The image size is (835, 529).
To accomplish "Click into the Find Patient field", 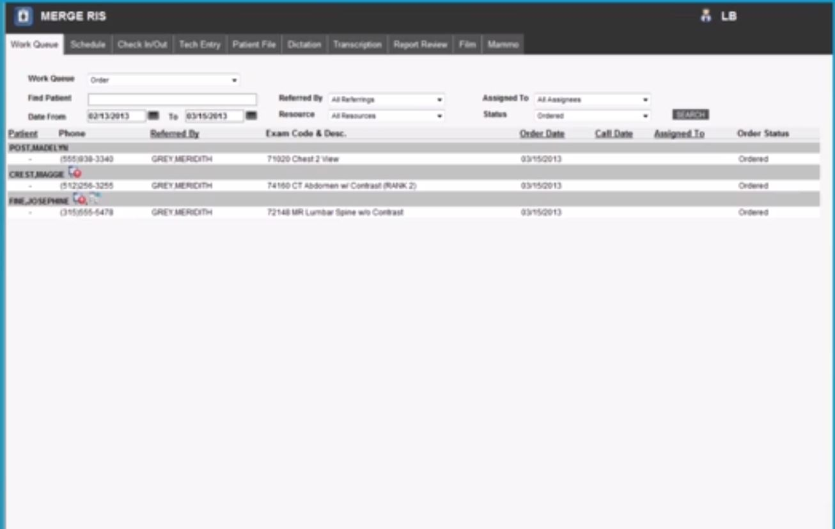I will (172, 100).
